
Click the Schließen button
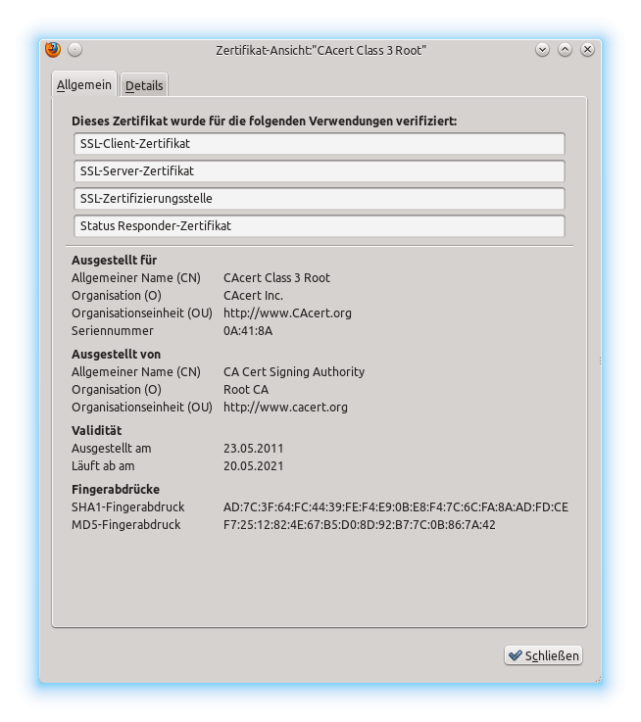pos(543,654)
